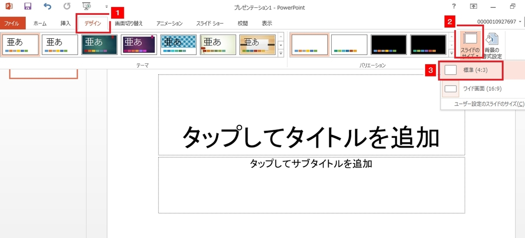Switch to the ホーム tab

point(40,24)
